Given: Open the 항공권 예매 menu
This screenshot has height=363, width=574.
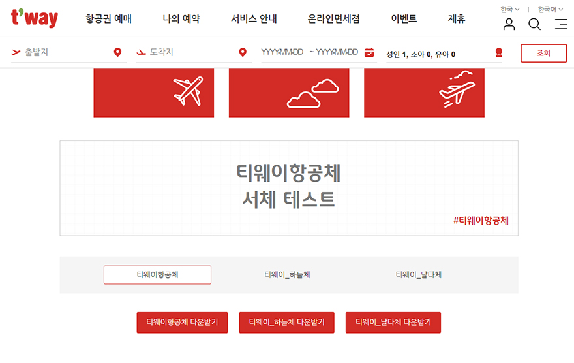Looking at the screenshot, I should coord(109,19).
